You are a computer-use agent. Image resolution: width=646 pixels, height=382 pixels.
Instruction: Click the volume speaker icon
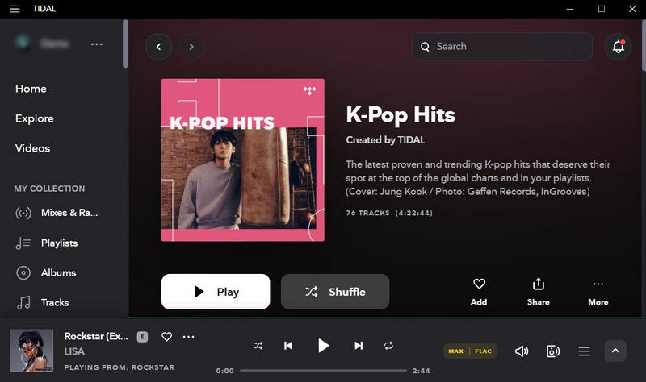[x=522, y=351]
